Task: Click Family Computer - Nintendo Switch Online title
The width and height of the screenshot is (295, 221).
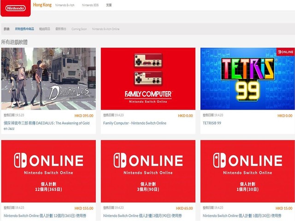Action: click(x=135, y=123)
